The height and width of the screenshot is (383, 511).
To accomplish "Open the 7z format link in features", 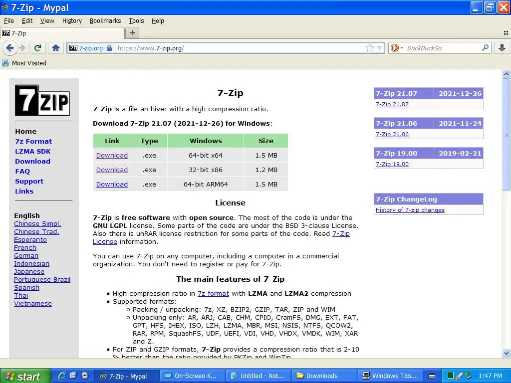I will coord(213,293).
